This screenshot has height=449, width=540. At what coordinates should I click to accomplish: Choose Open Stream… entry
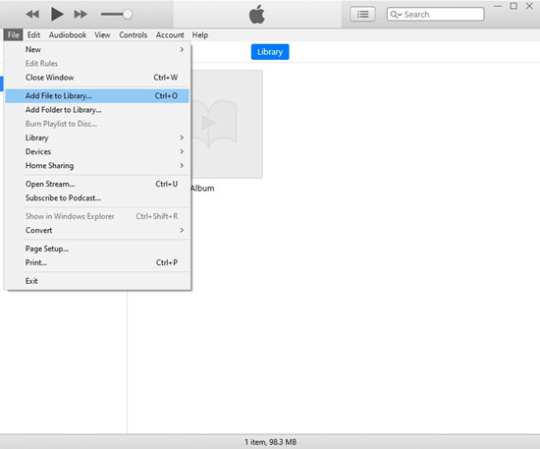[x=97, y=184]
